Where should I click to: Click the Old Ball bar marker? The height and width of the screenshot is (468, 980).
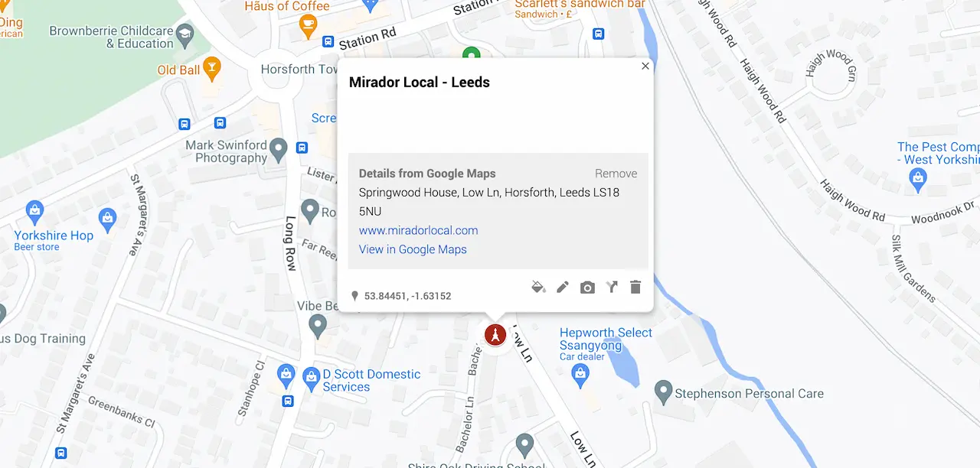211,68
